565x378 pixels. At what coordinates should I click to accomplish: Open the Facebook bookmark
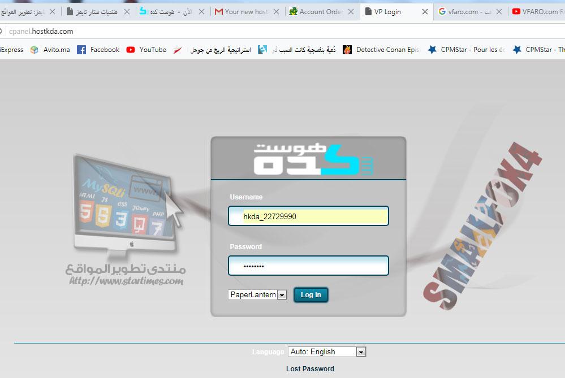click(98, 50)
